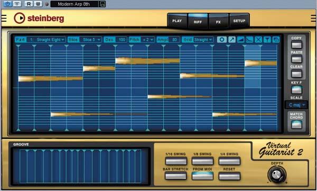The height and width of the screenshot is (191, 317).
Task: Click the "steinberg" brand text
Action: tap(45, 19)
